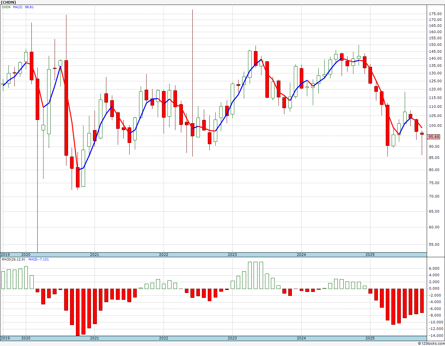Select the green CHDN legend label
Viewport: 445px width, 346px height.
(6, 7)
